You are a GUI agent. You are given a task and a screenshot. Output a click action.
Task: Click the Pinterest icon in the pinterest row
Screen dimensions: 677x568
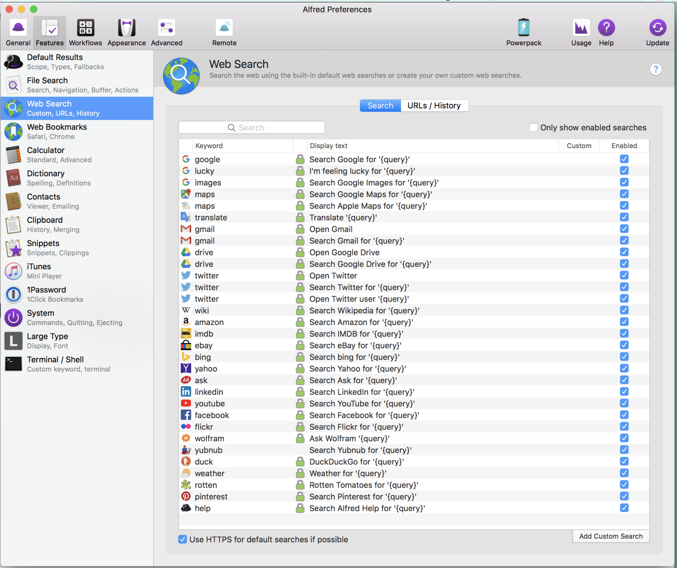pos(186,496)
